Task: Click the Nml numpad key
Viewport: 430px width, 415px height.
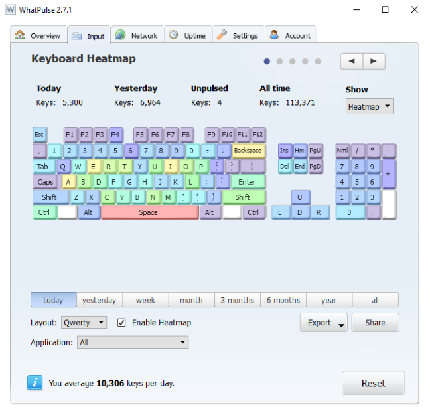Action: pyautogui.click(x=343, y=151)
